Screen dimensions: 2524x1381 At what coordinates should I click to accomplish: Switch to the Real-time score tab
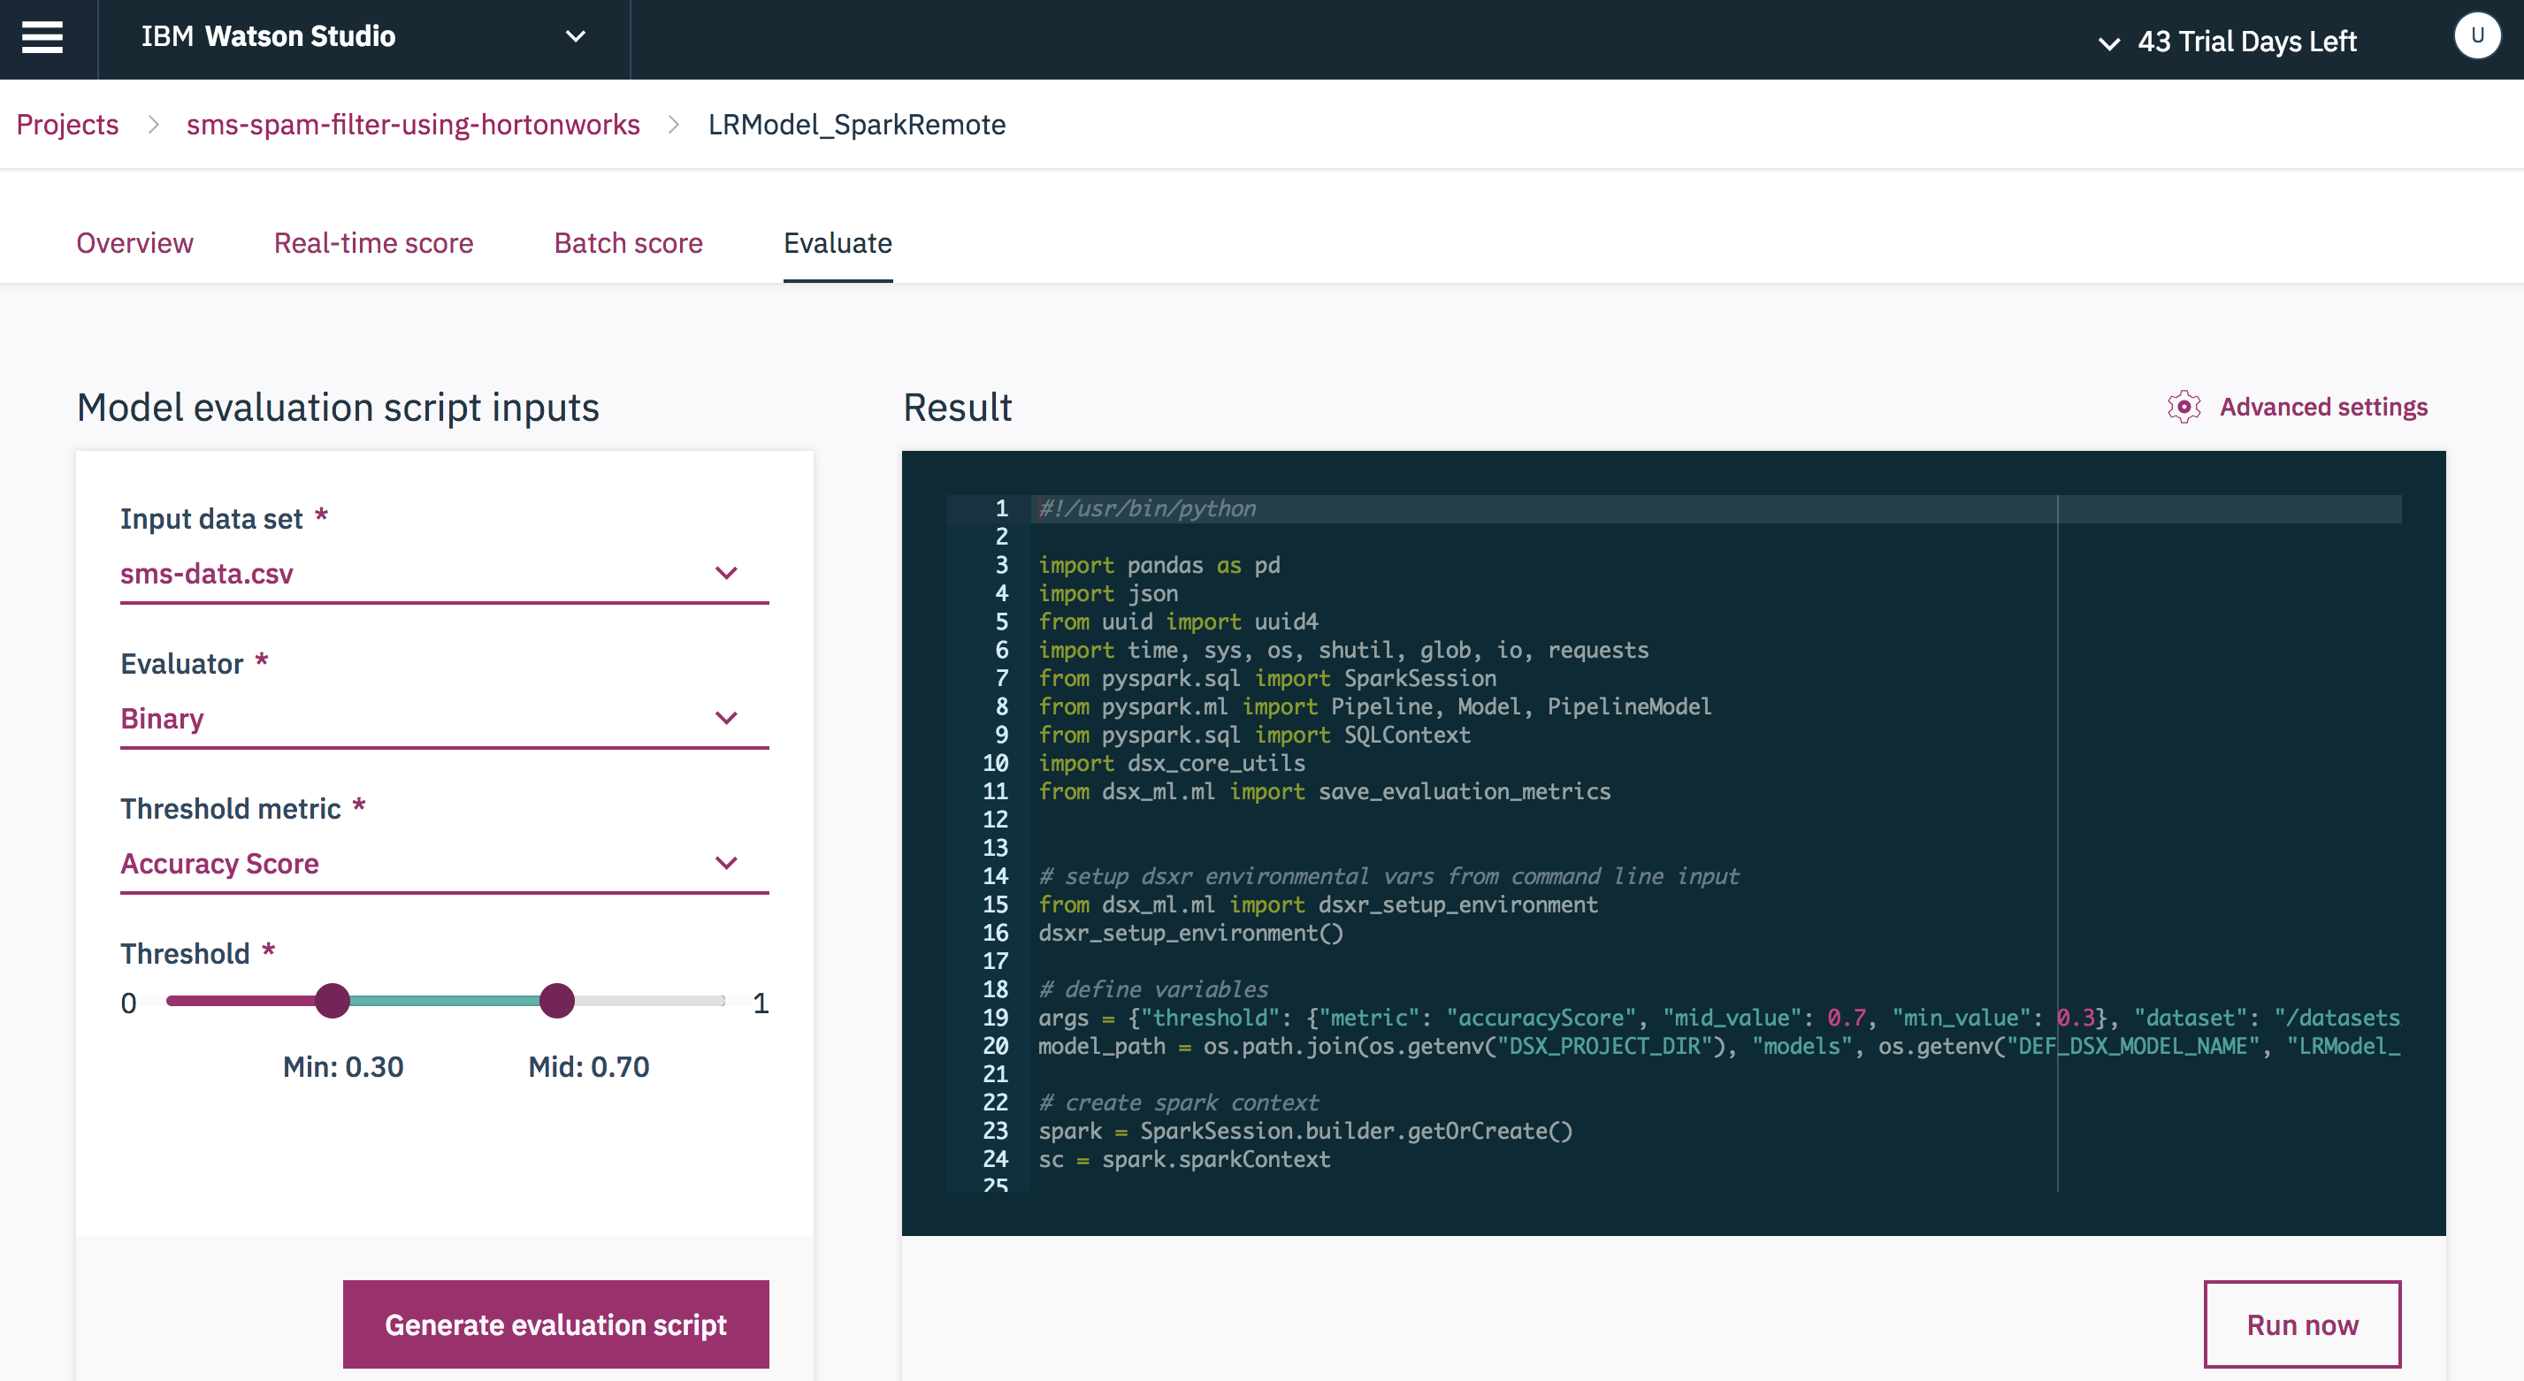pyautogui.click(x=373, y=243)
